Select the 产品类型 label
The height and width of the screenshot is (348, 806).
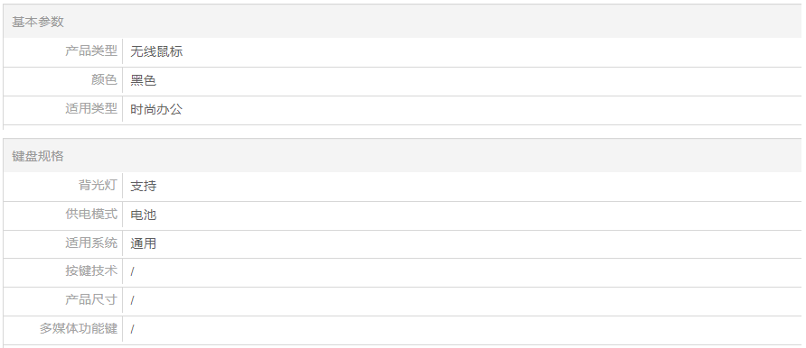click(x=91, y=51)
